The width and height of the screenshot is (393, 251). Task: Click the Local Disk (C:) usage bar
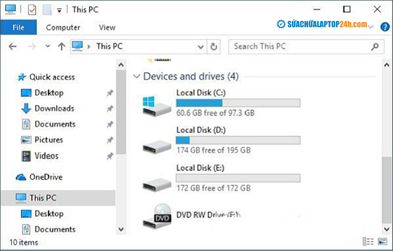click(238, 102)
